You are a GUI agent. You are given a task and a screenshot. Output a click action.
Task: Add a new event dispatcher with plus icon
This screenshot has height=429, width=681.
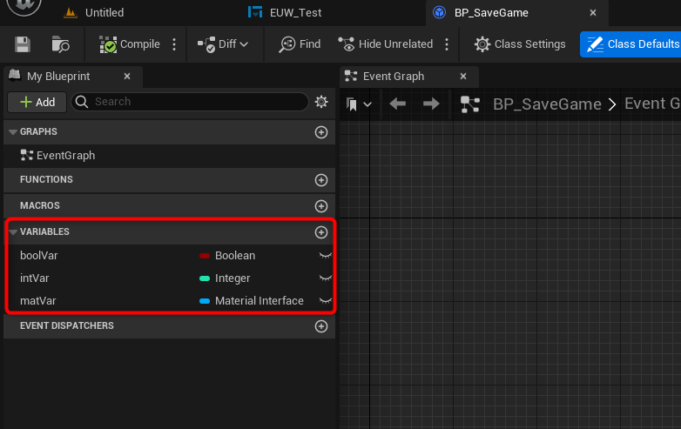321,326
